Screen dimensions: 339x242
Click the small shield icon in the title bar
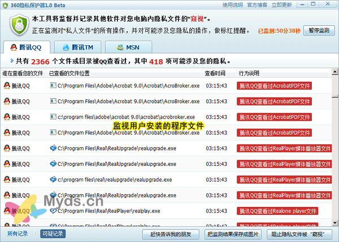[5, 5]
